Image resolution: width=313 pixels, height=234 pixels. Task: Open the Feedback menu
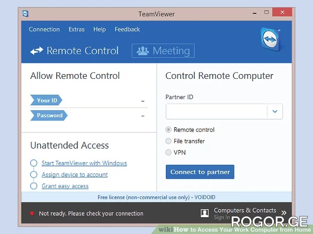(x=127, y=29)
